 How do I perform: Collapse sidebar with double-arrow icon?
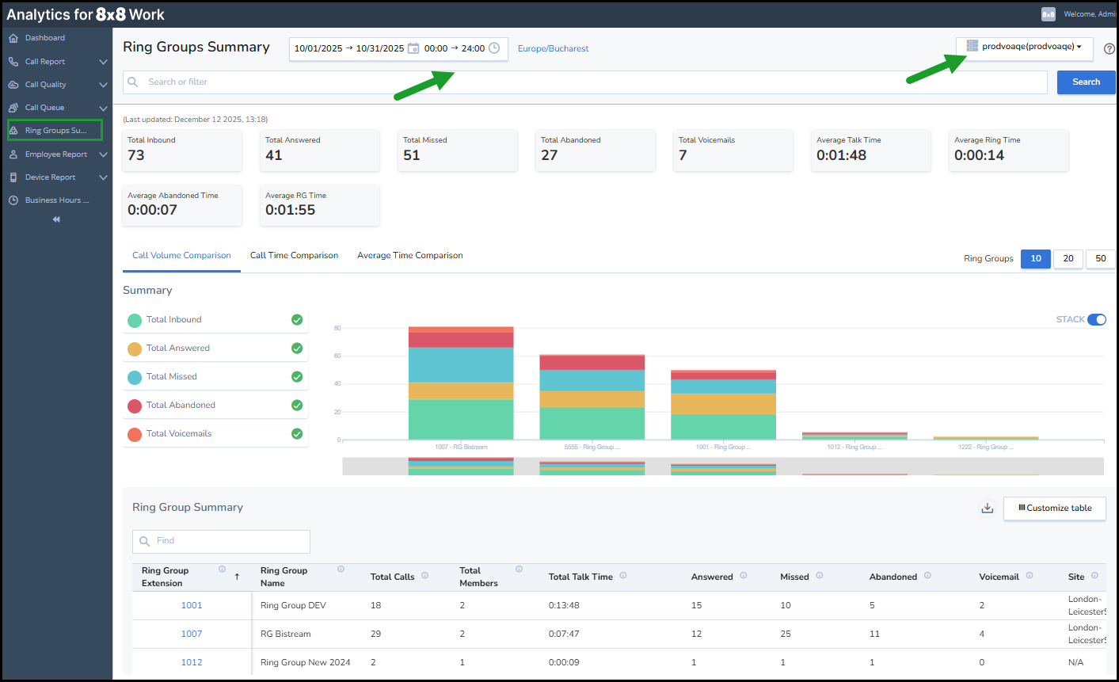pyautogui.click(x=56, y=219)
